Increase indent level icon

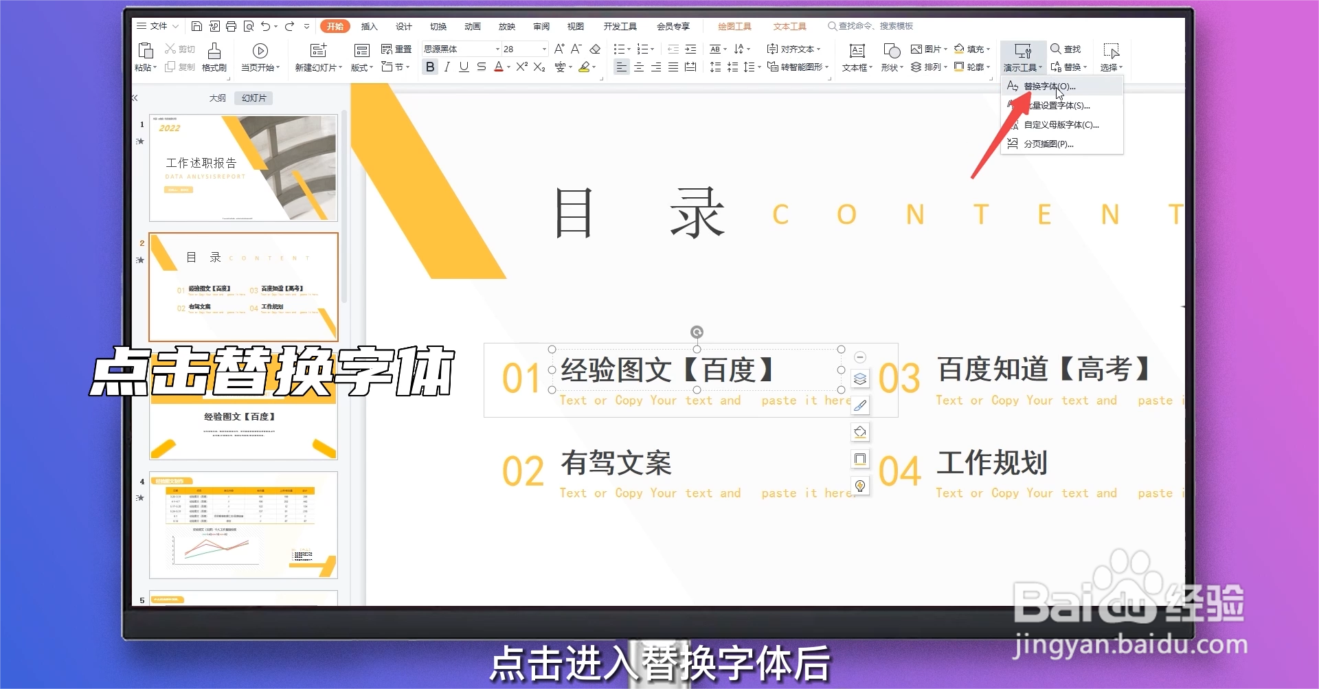pyautogui.click(x=690, y=49)
